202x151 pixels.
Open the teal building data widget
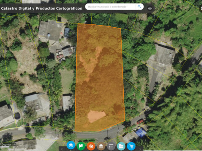click(x=121, y=146)
